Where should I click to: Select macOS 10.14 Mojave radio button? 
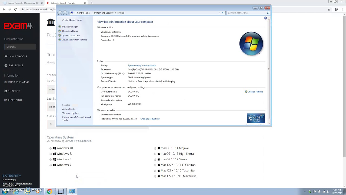click(x=155, y=148)
